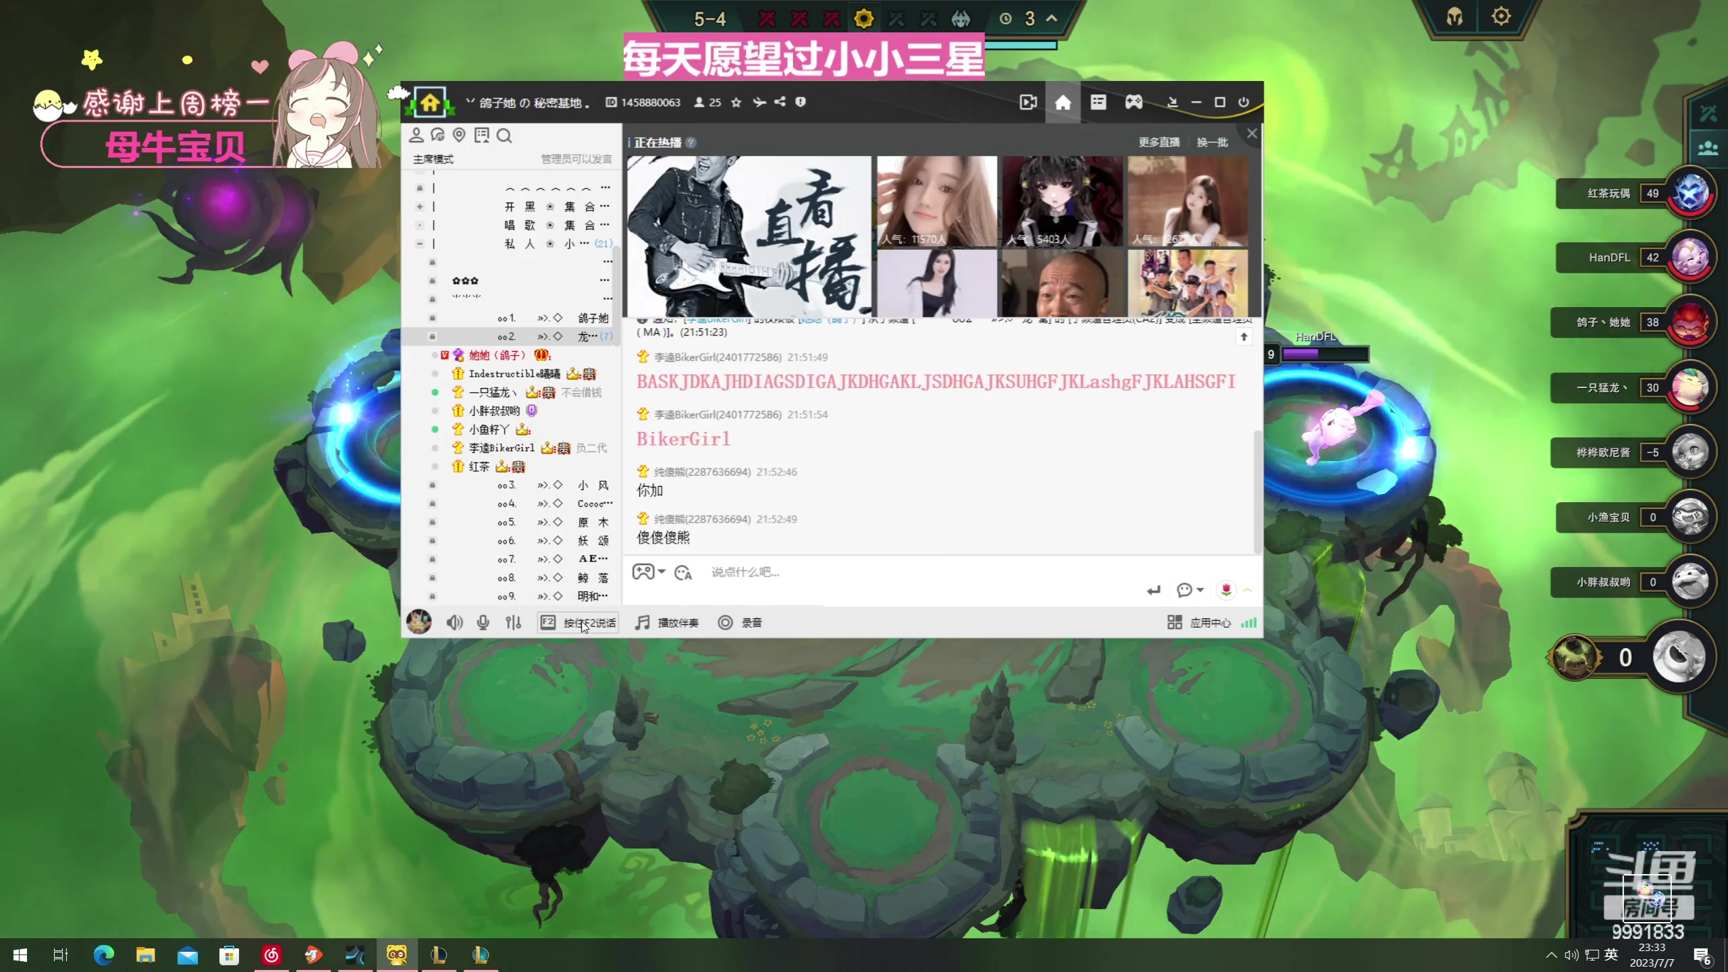Click green network signal bars icon

click(1249, 622)
